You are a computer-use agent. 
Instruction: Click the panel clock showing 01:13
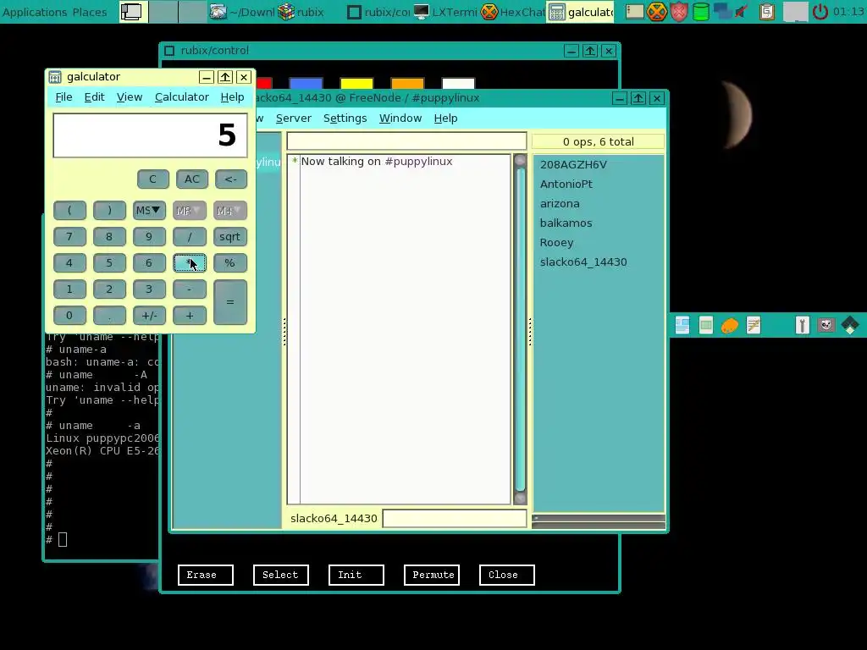tap(848, 12)
